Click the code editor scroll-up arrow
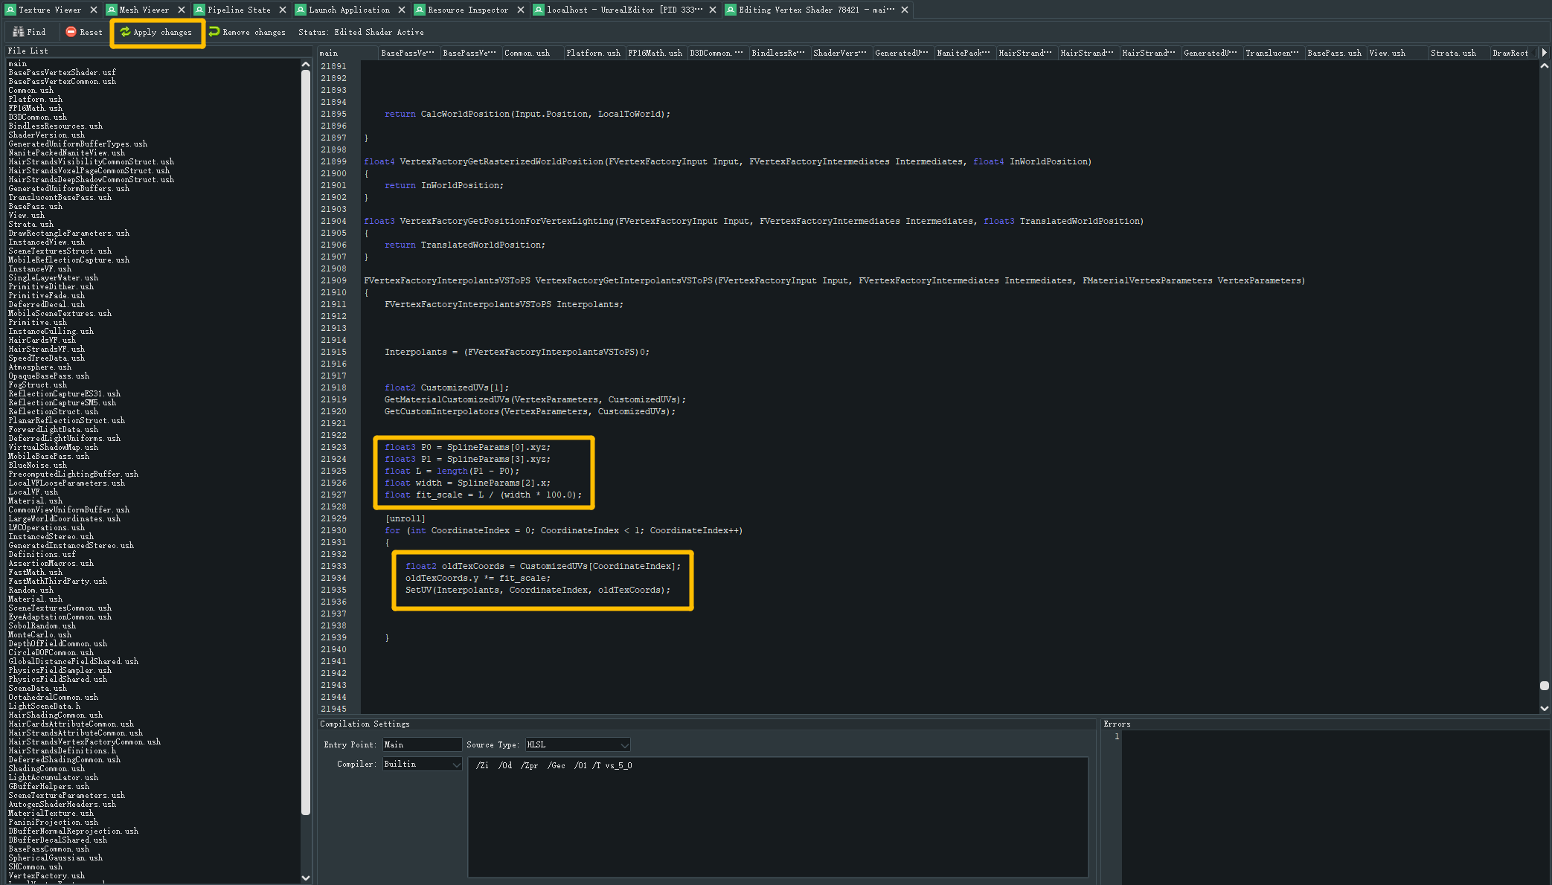This screenshot has width=1552, height=885. (1545, 66)
